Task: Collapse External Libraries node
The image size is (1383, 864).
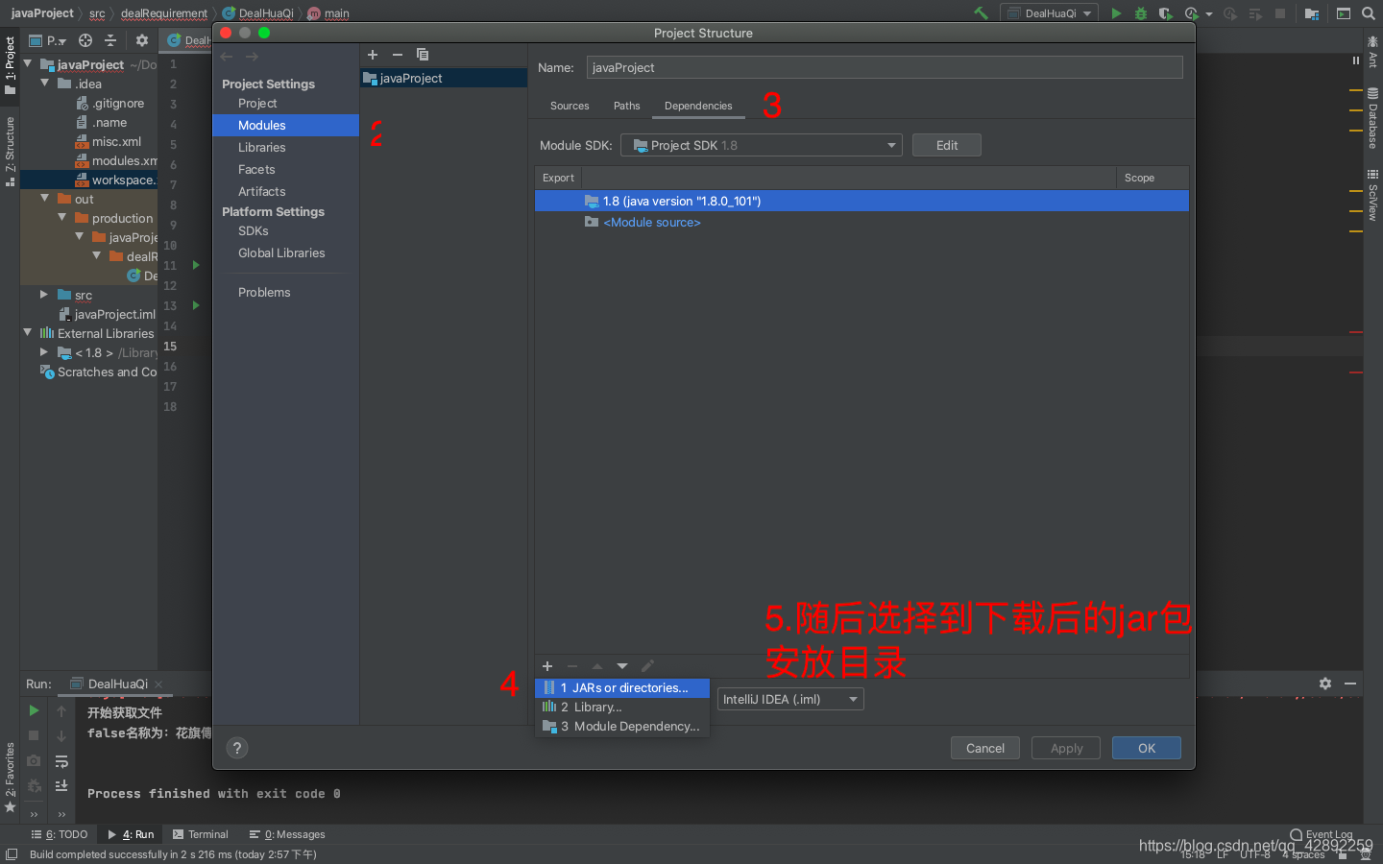Action: pos(27,333)
